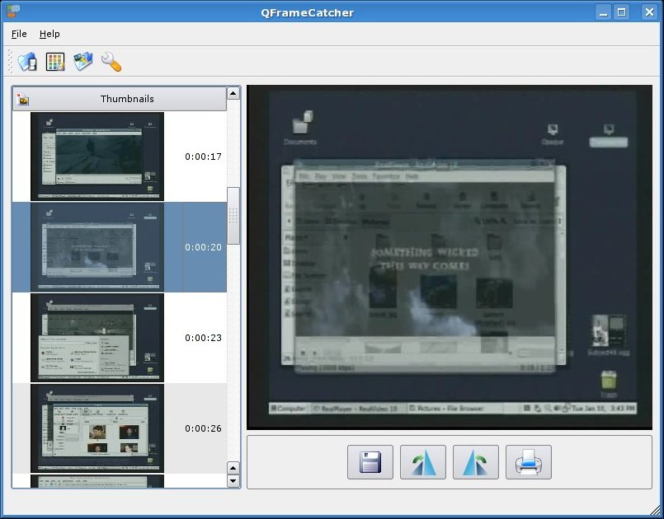Click the 0:00:23 timestamp text
The height and width of the screenshot is (519, 664).
[x=203, y=338]
